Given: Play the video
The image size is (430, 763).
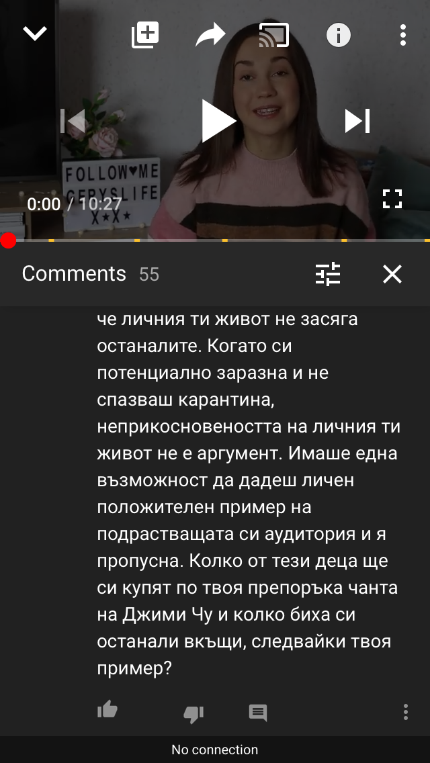Looking at the screenshot, I should point(218,121).
